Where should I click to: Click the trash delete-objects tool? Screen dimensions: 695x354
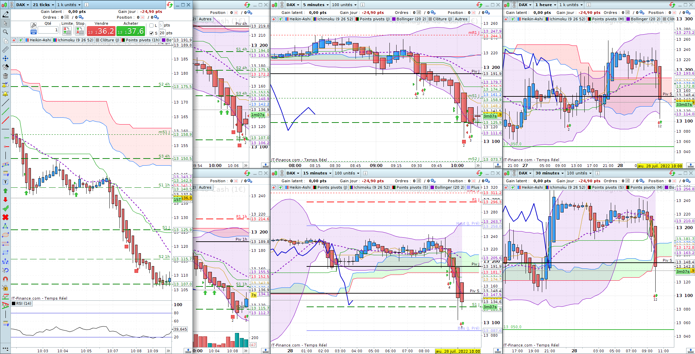5,76
